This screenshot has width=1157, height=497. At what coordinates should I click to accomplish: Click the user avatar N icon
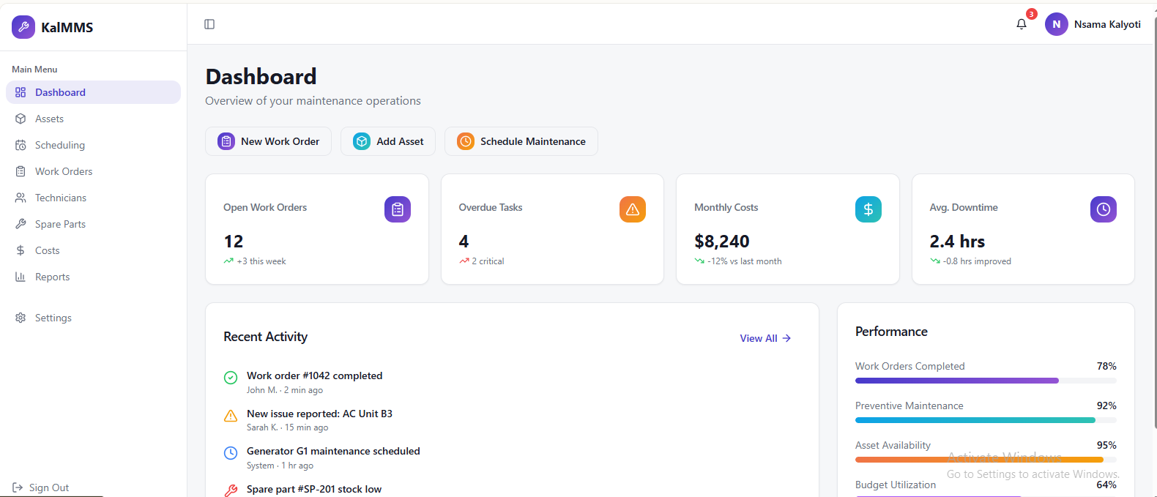coord(1056,24)
